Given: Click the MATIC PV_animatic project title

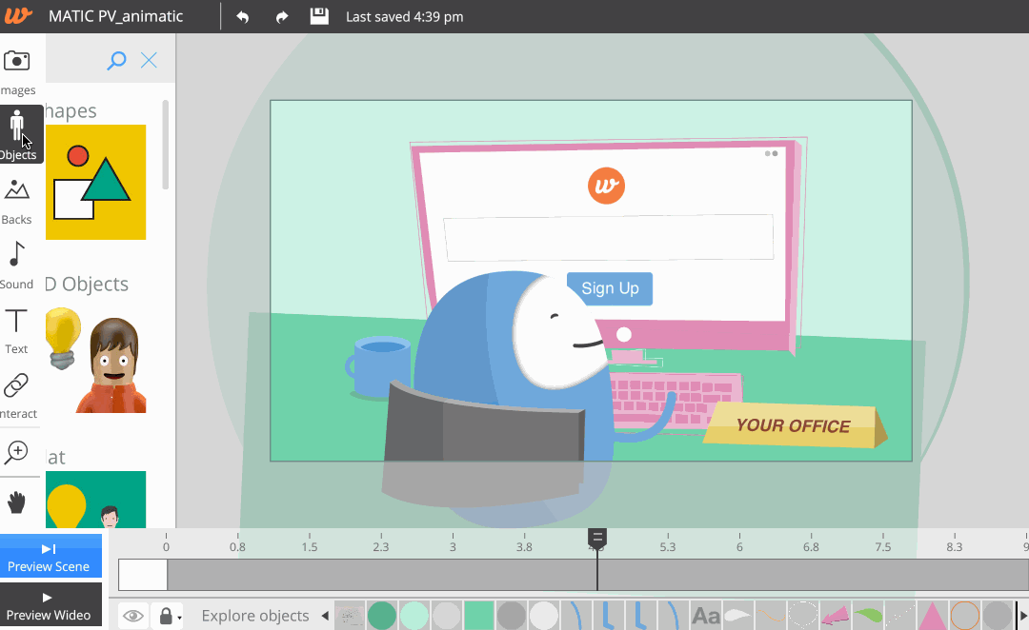Looking at the screenshot, I should tap(115, 16).
